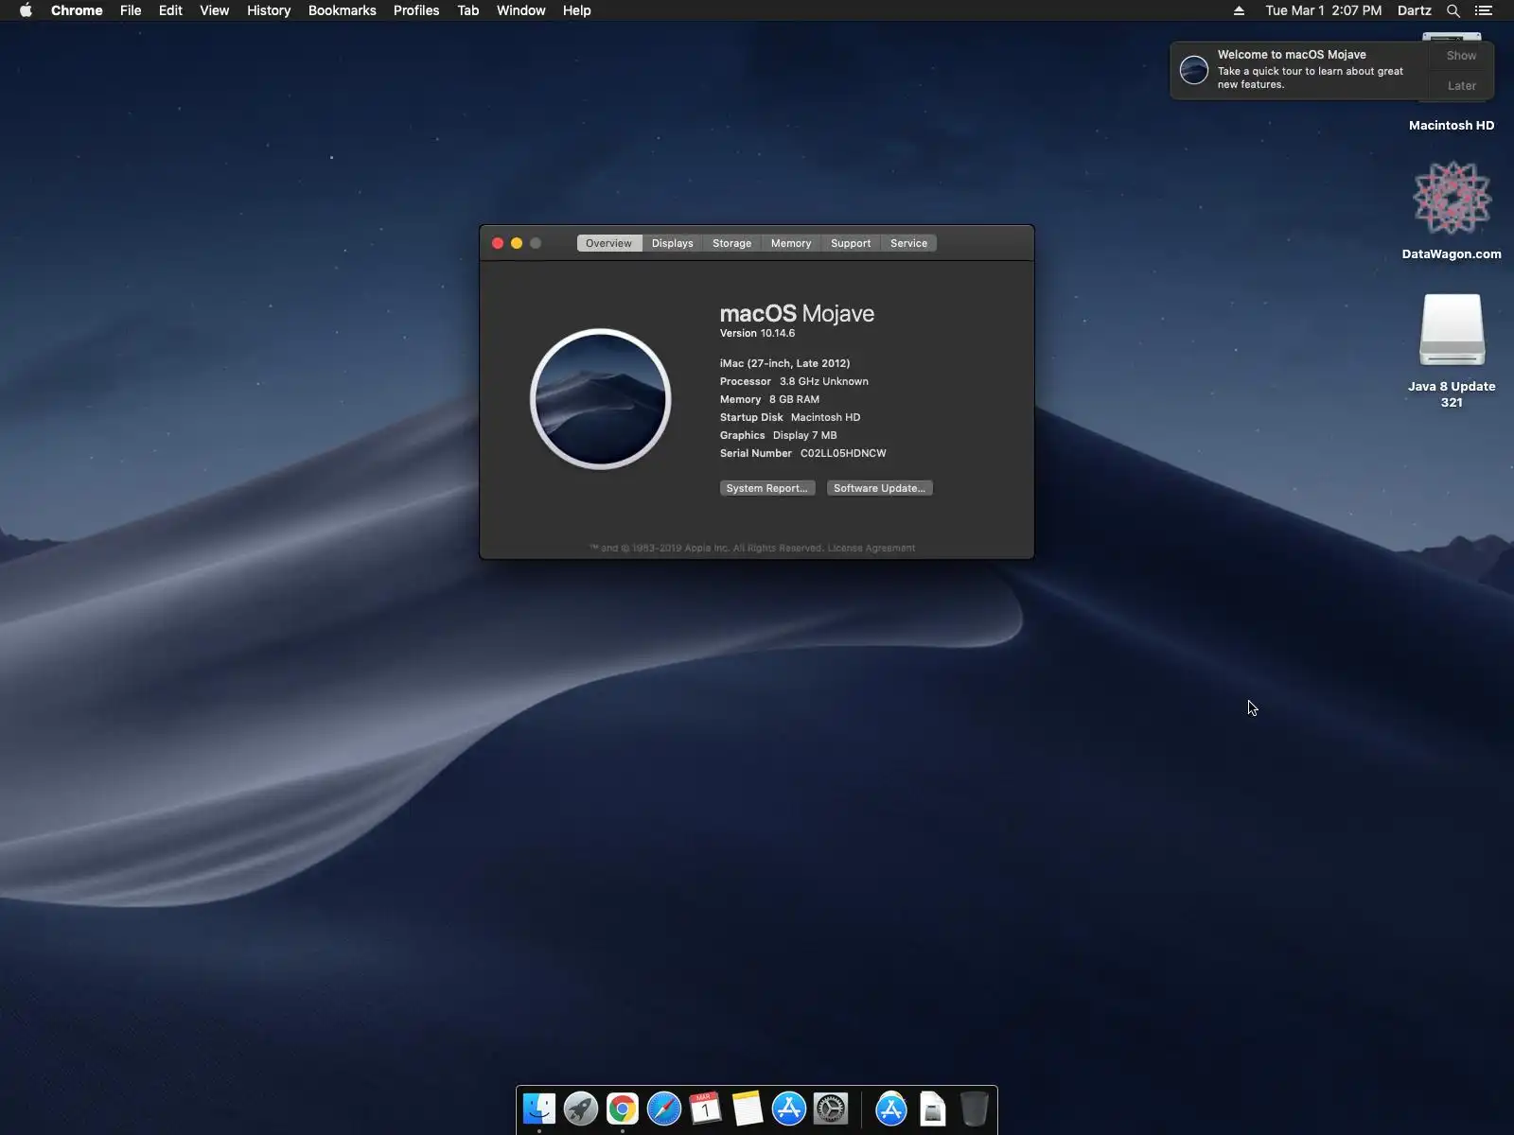The image size is (1514, 1135).
Task: Click Later on the Mojave welcome notification
Action: [x=1462, y=86]
